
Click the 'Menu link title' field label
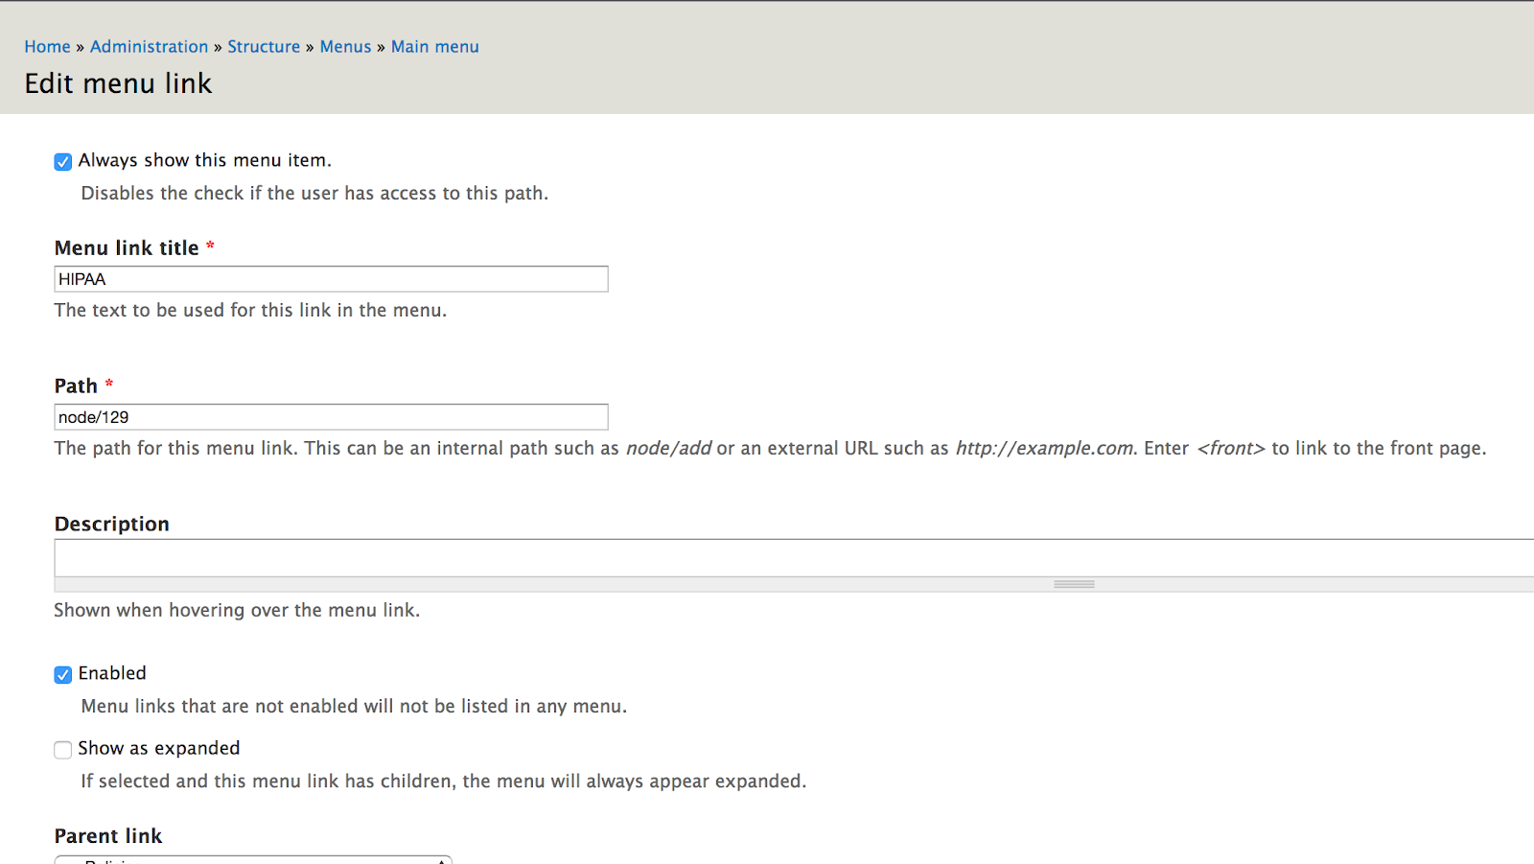(127, 248)
